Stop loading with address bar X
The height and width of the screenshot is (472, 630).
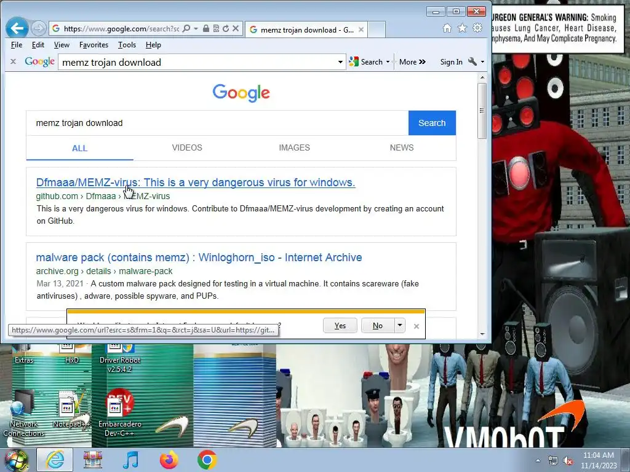click(236, 28)
